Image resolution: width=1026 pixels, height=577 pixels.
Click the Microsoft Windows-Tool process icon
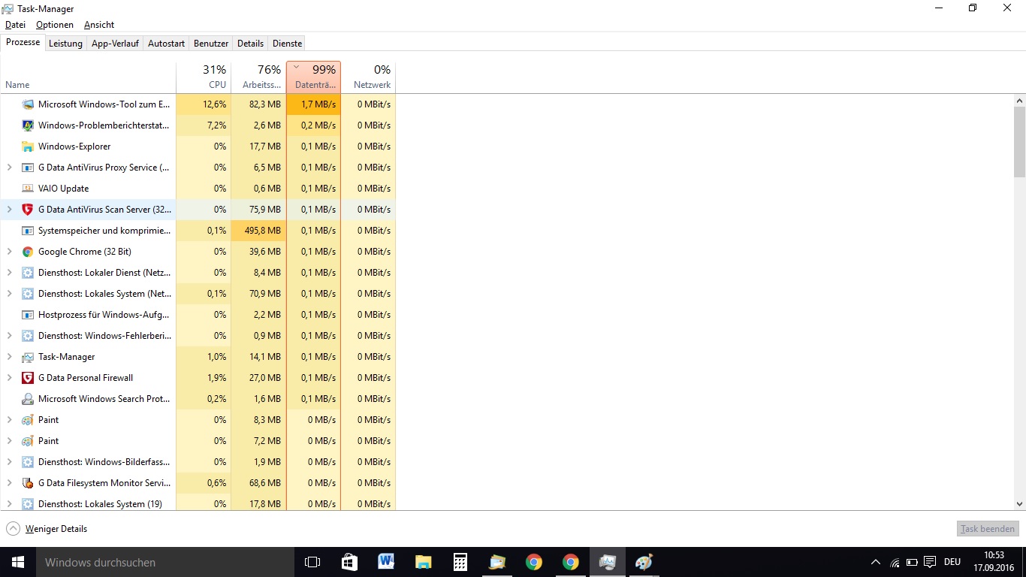click(28, 104)
